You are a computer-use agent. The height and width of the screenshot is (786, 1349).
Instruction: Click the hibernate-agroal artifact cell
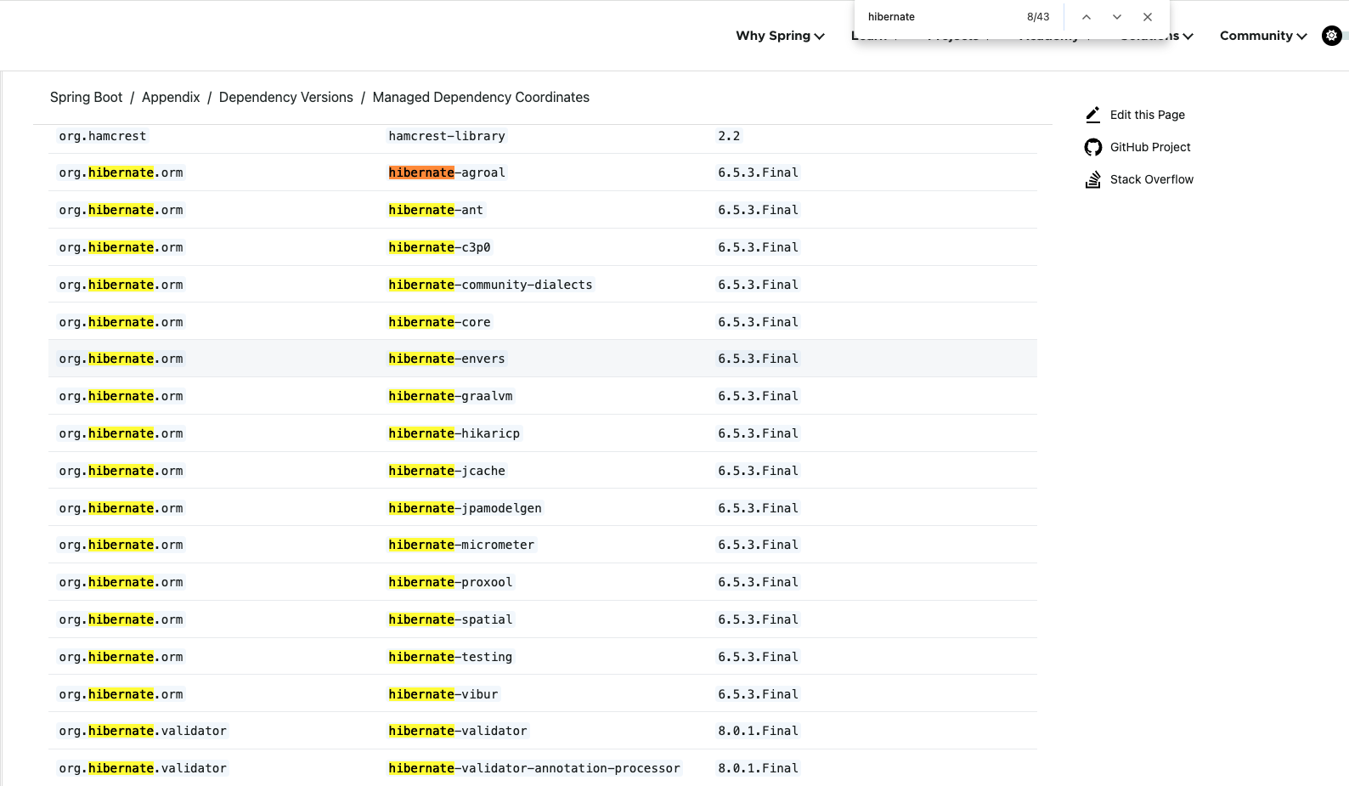tap(447, 172)
